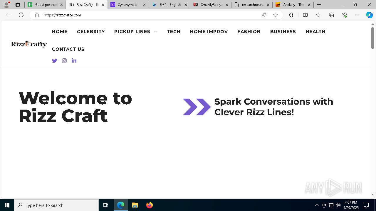Open BUSINESS category

[283, 32]
